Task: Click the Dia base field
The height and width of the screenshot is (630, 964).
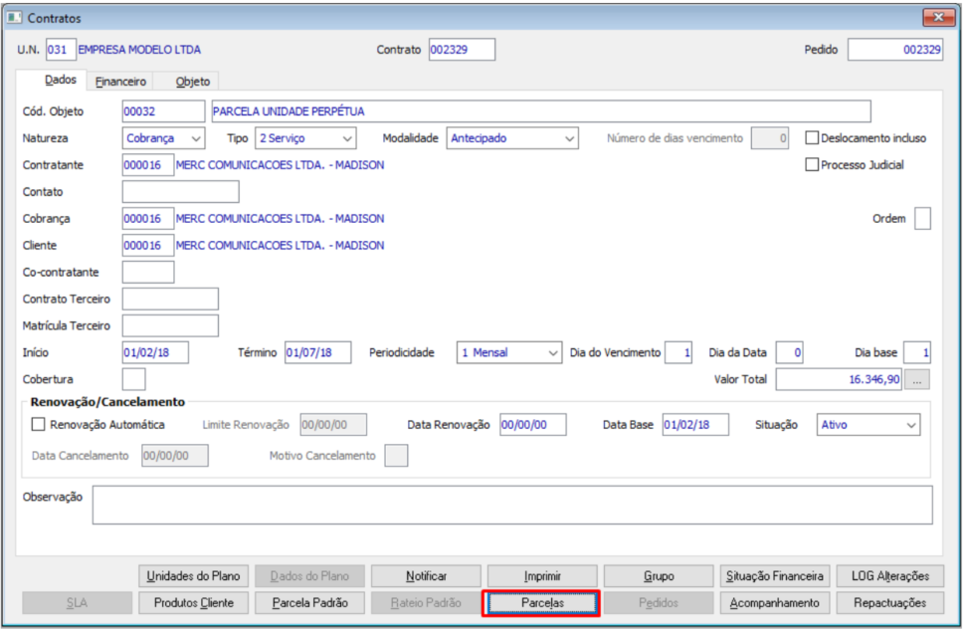Action: pos(916,352)
